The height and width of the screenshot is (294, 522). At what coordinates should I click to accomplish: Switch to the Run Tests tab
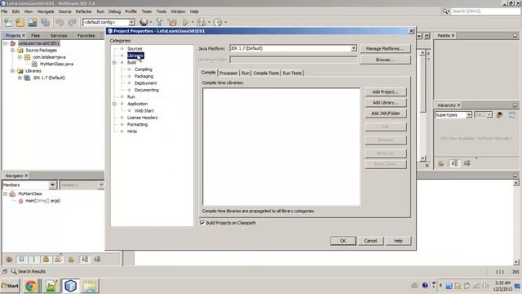[x=292, y=73]
